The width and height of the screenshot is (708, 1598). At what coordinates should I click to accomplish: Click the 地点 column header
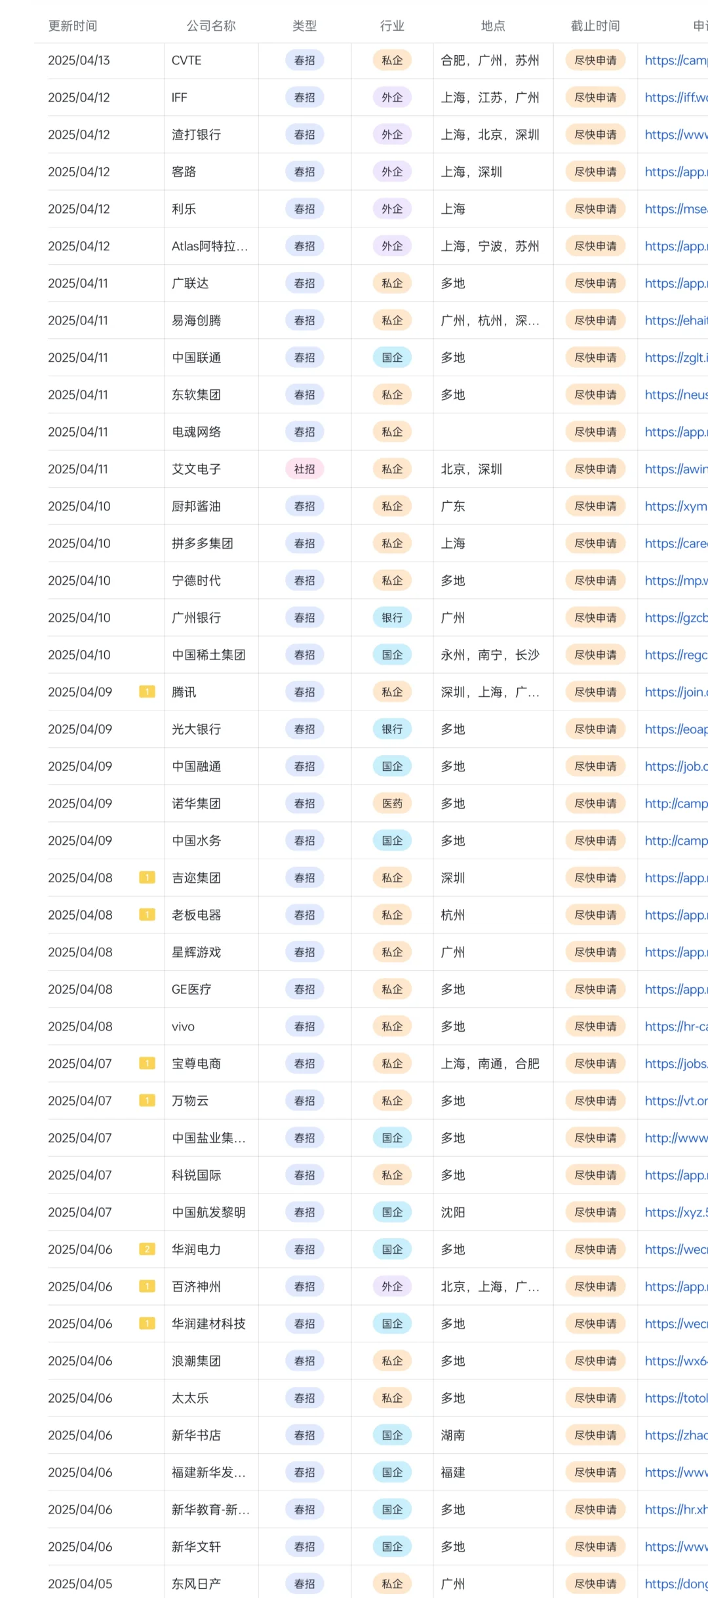(x=493, y=26)
